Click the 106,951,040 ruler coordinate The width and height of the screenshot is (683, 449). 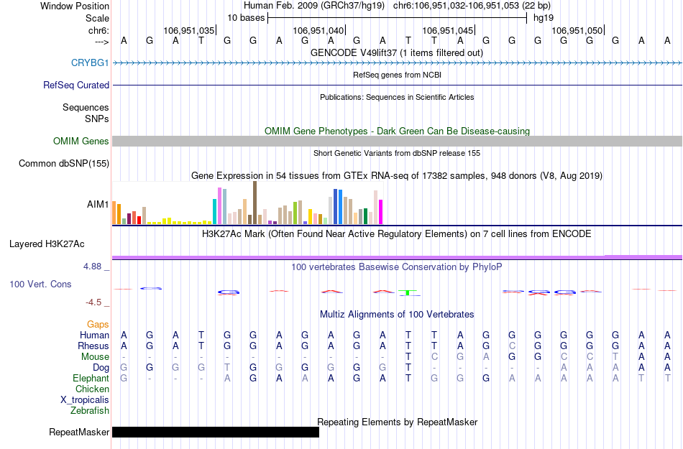318,30
